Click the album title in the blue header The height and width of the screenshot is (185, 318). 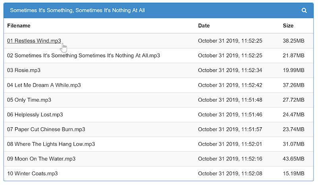tap(77, 10)
